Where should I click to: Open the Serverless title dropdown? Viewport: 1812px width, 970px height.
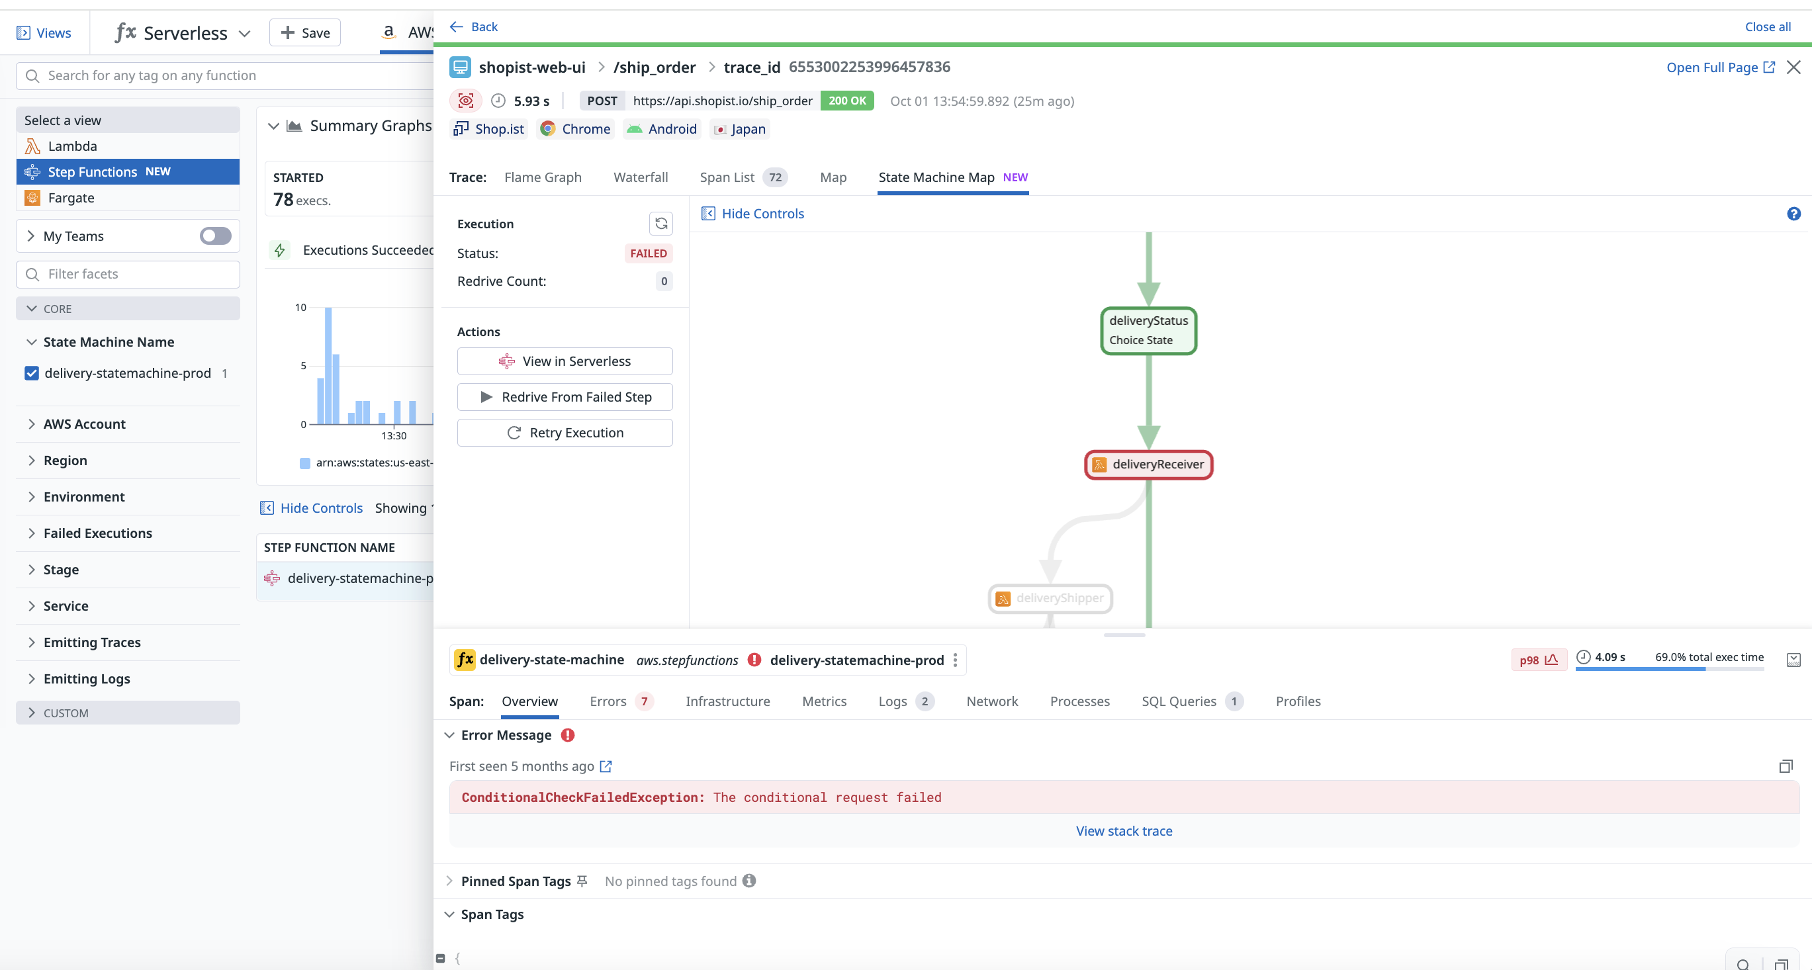coord(244,34)
